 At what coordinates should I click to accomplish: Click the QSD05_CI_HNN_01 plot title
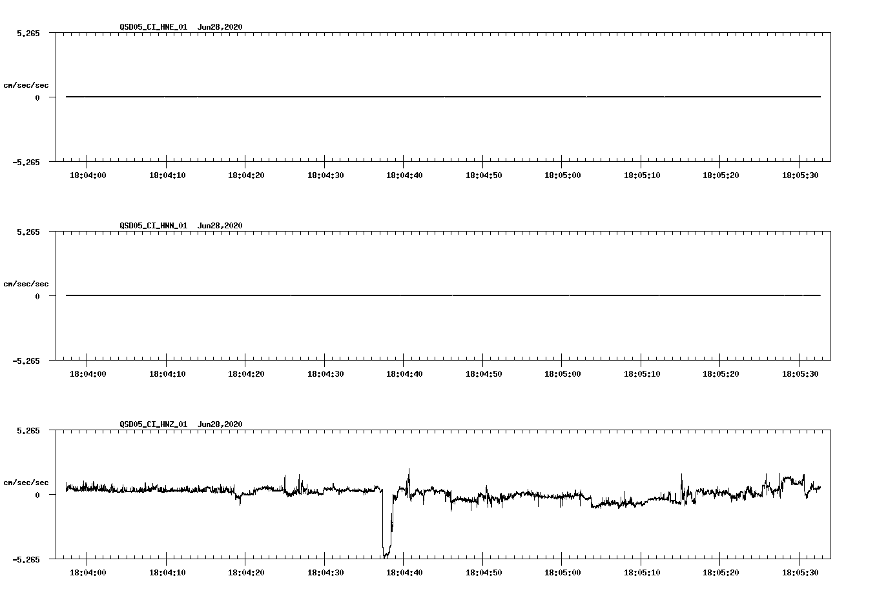[x=181, y=226]
